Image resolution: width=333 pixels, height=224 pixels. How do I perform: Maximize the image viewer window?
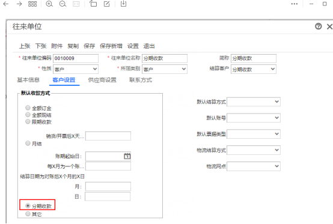point(325,4)
